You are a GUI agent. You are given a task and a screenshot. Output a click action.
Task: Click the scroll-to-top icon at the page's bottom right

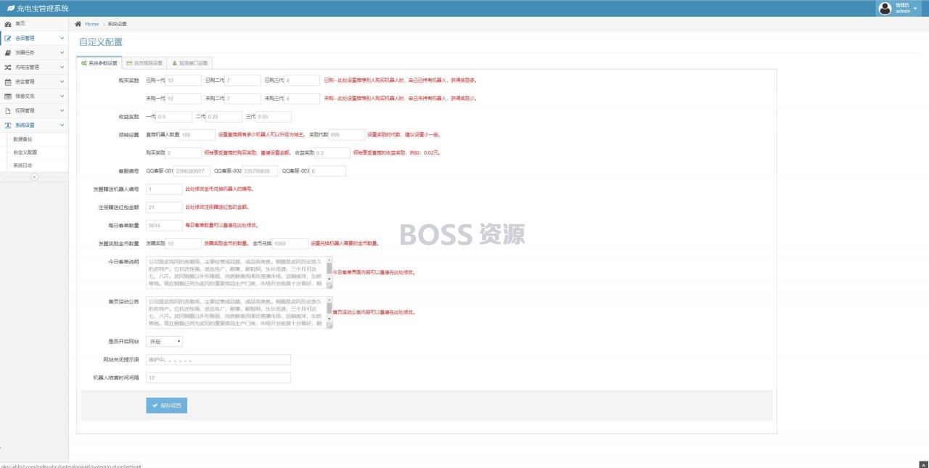923,464
